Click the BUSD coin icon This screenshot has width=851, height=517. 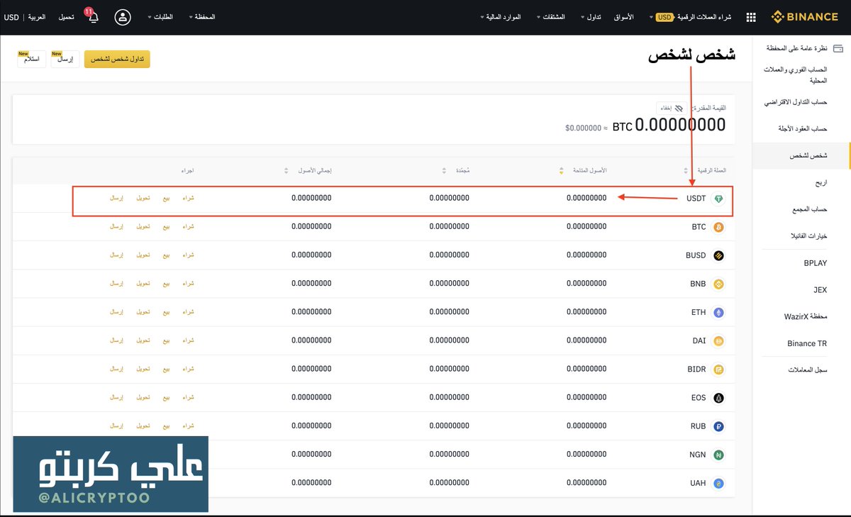(718, 255)
